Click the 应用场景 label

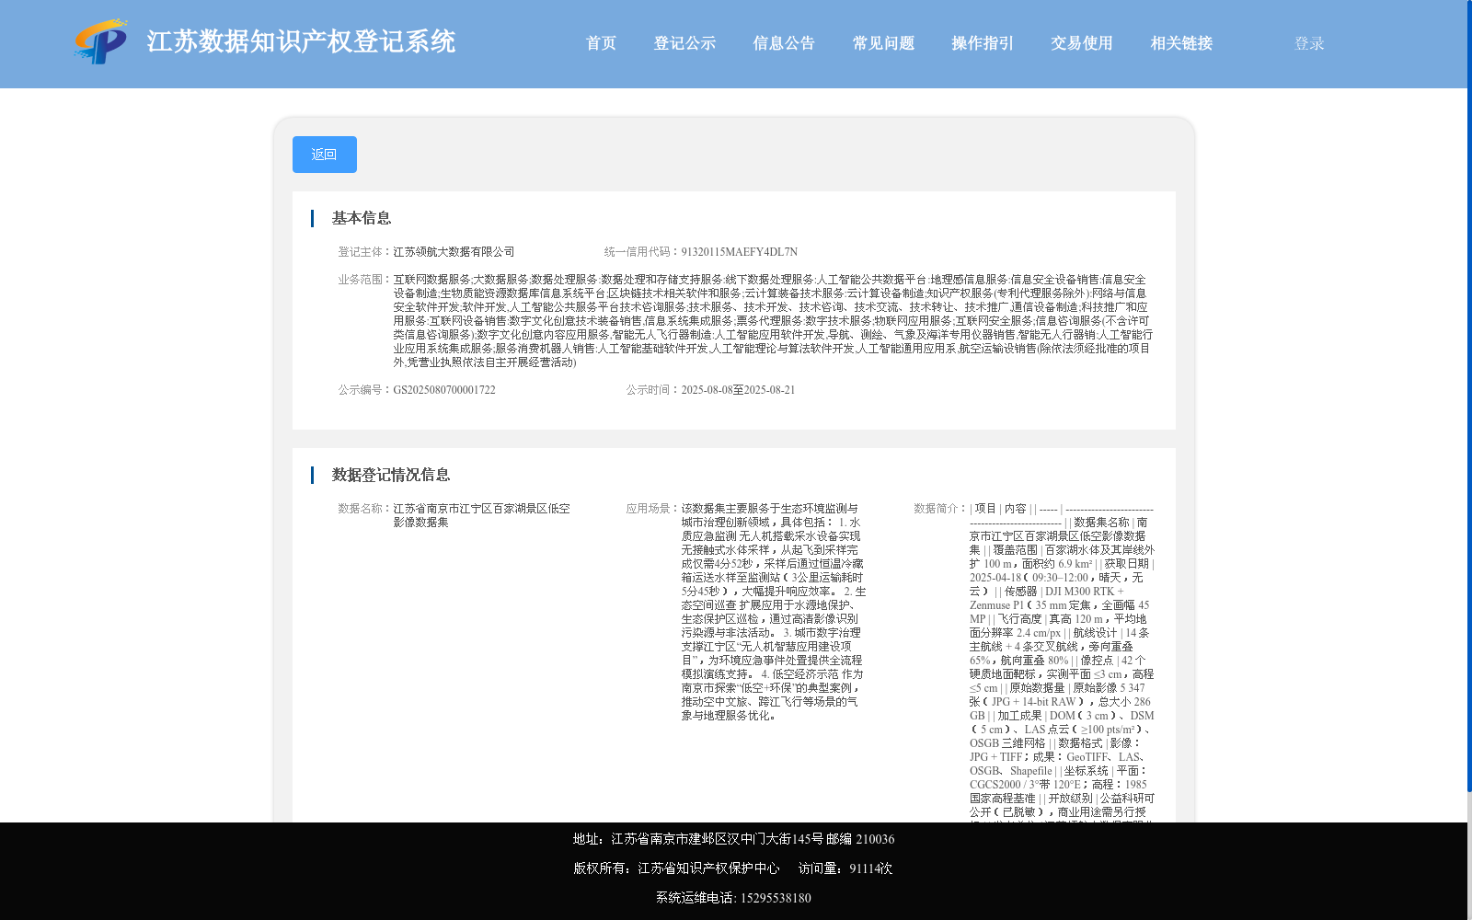coord(652,509)
